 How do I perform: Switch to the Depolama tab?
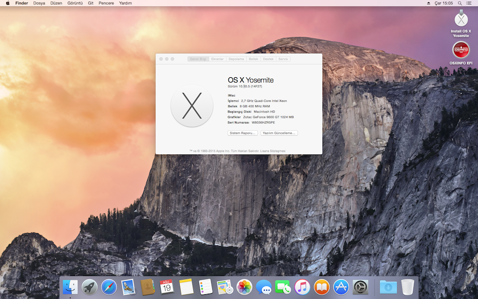[236, 59]
